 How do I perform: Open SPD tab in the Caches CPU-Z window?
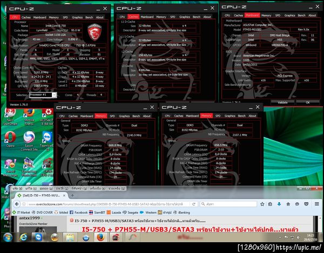[173, 17]
